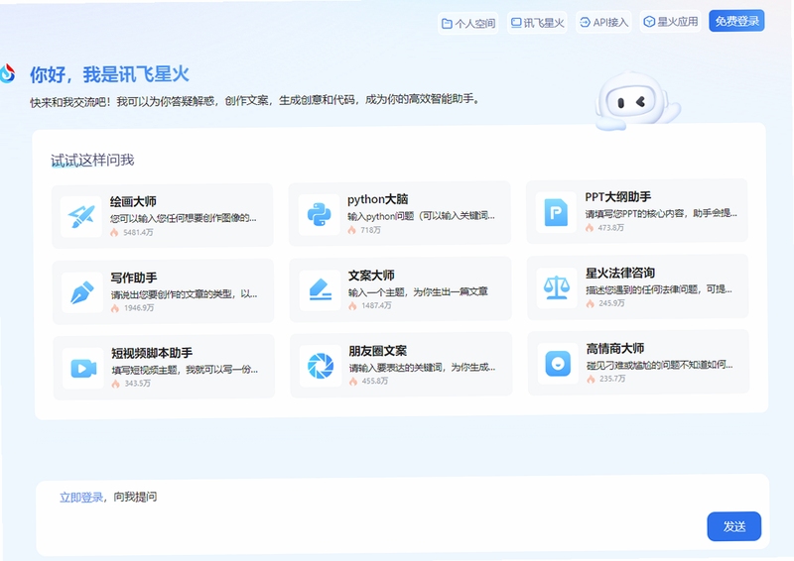This screenshot has width=794, height=561.
Task: Click the python大脑 Python logo icon
Action: (319, 214)
